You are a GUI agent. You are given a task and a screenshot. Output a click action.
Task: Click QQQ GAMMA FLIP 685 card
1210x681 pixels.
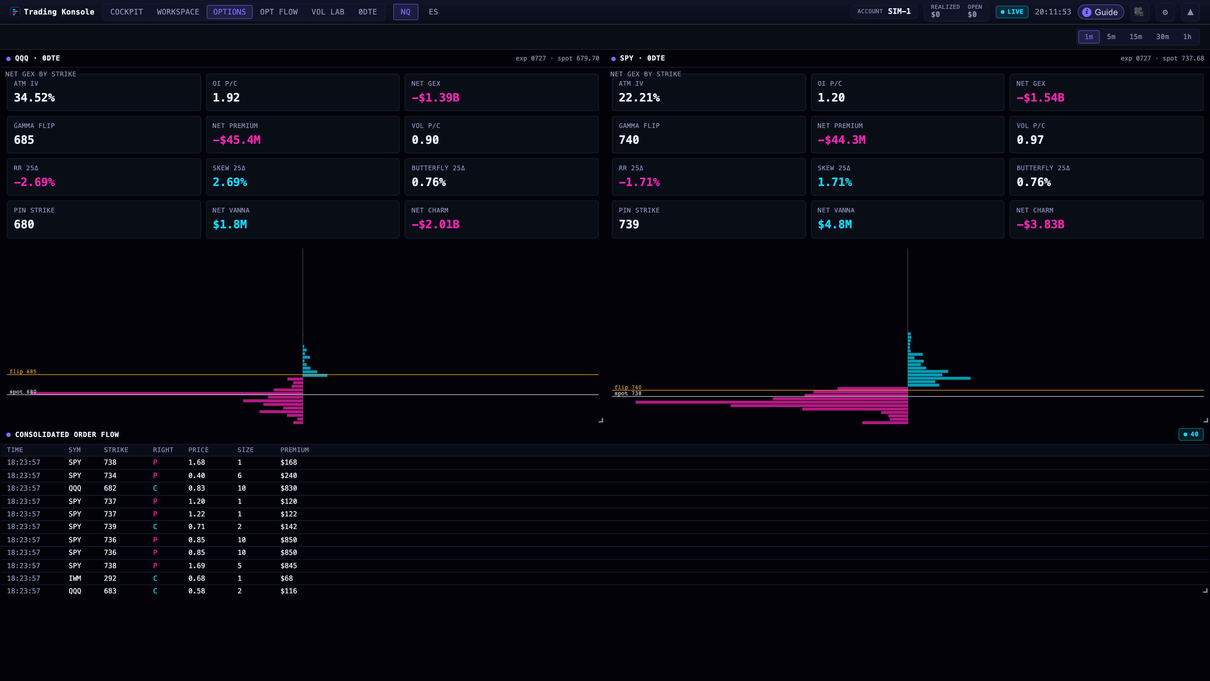(x=104, y=134)
